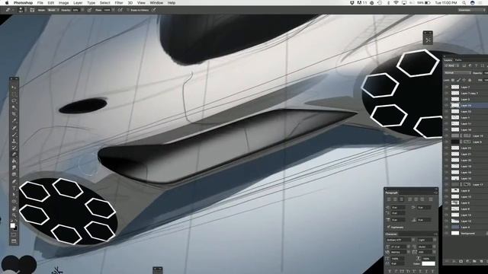Select the Clone Stamp tool
488x274 pixels.
[x=14, y=141]
